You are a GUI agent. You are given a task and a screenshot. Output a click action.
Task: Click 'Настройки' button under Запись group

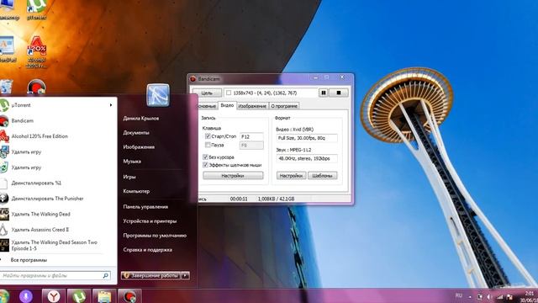point(233,176)
